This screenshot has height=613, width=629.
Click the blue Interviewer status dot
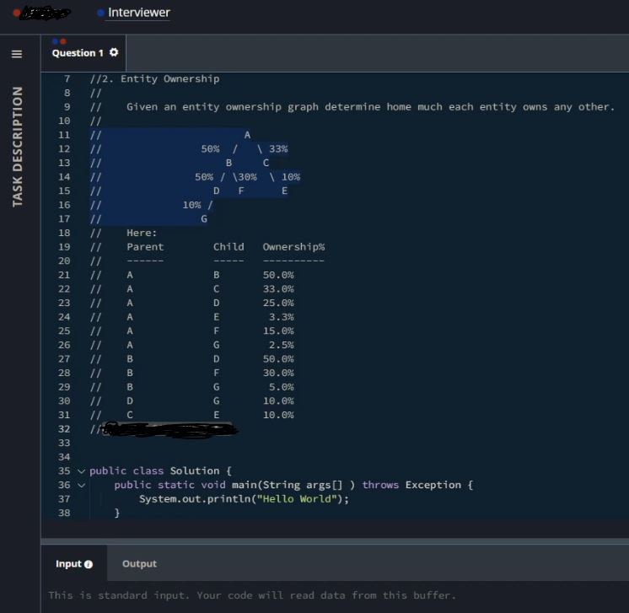(100, 13)
